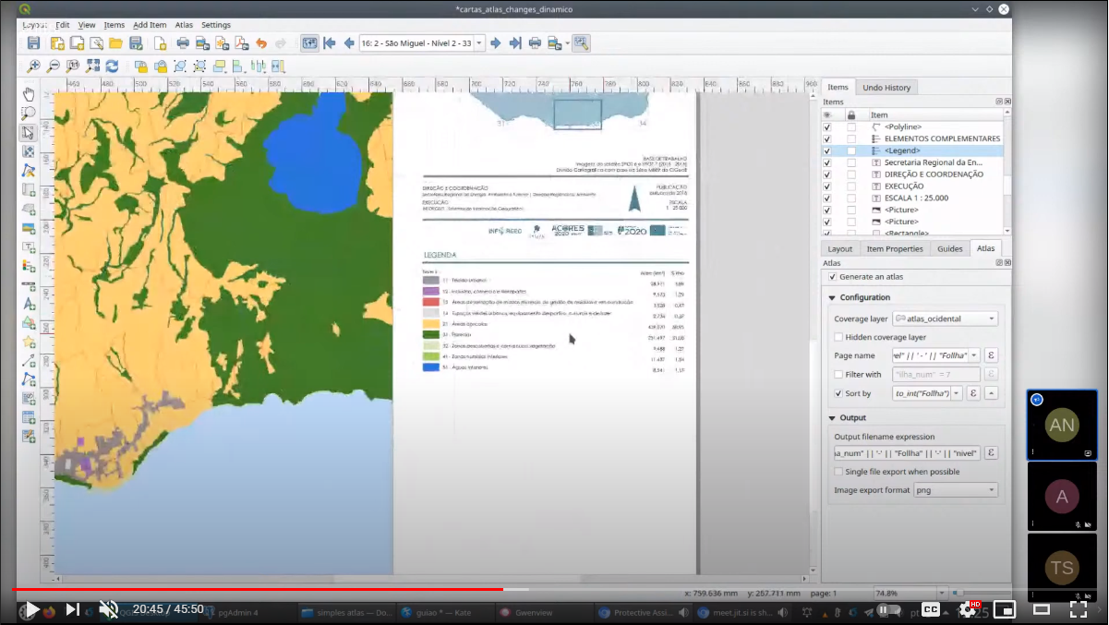1109x625 pixels.
Task: Open the Atlas menu
Action: [183, 25]
